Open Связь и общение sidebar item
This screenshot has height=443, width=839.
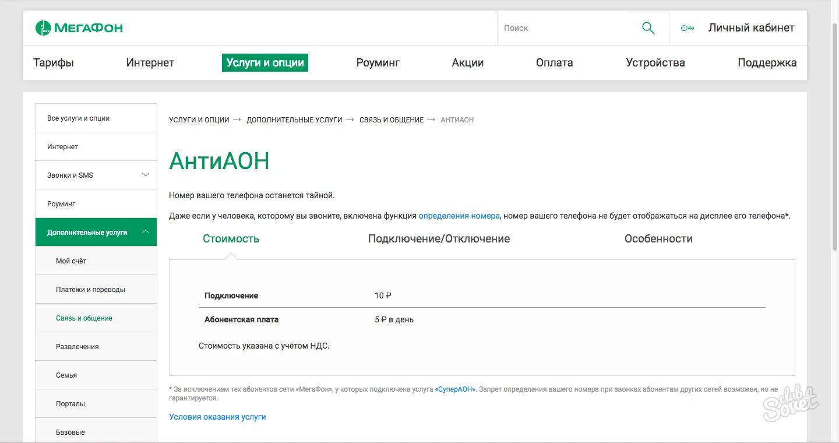(96, 318)
